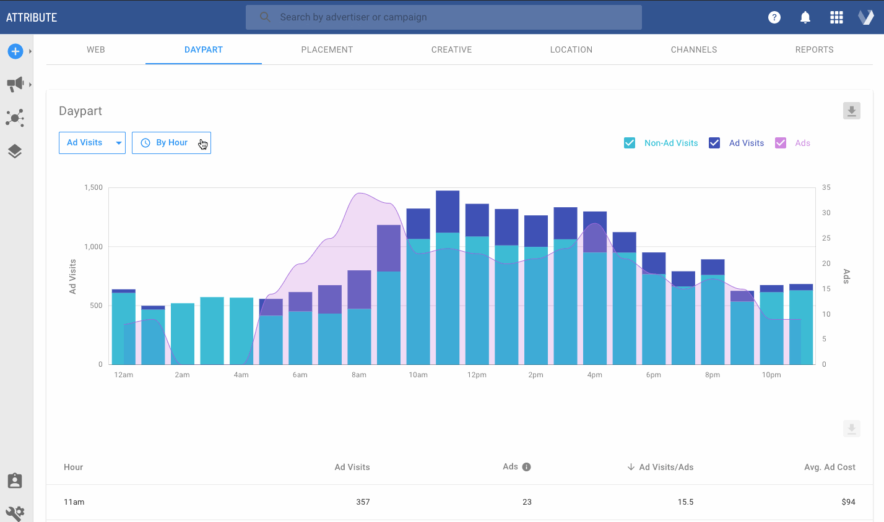The width and height of the screenshot is (884, 522).
Task: Open the account badge icon near sidebar bottom
Action: [x=15, y=481]
